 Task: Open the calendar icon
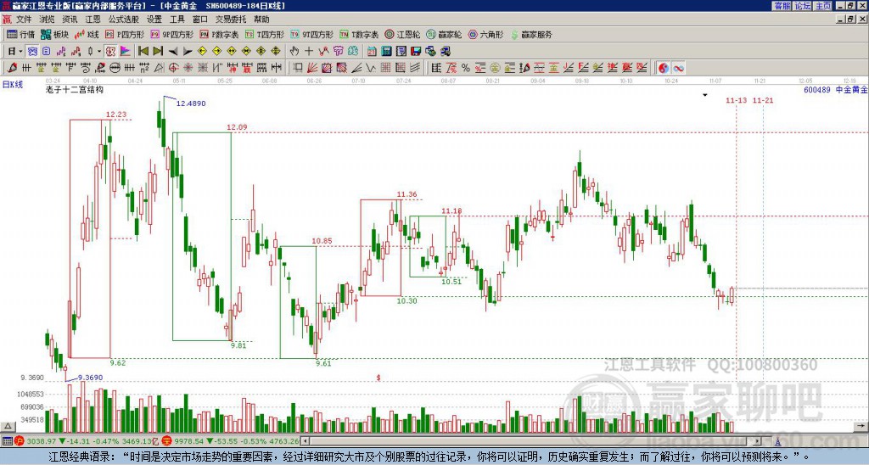tap(372, 52)
